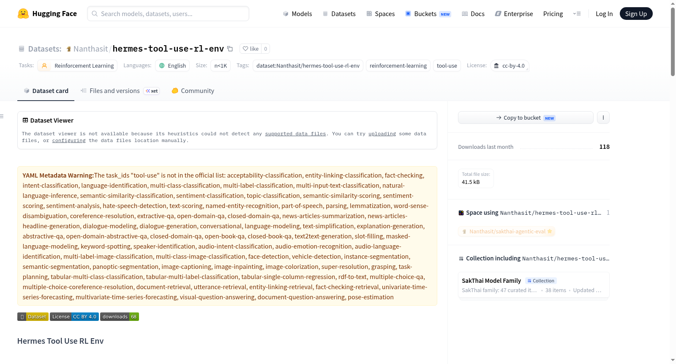Image resolution: width=676 pixels, height=364 pixels.
Task: Open the SakThai Model Family collection card
Action: pos(534,285)
